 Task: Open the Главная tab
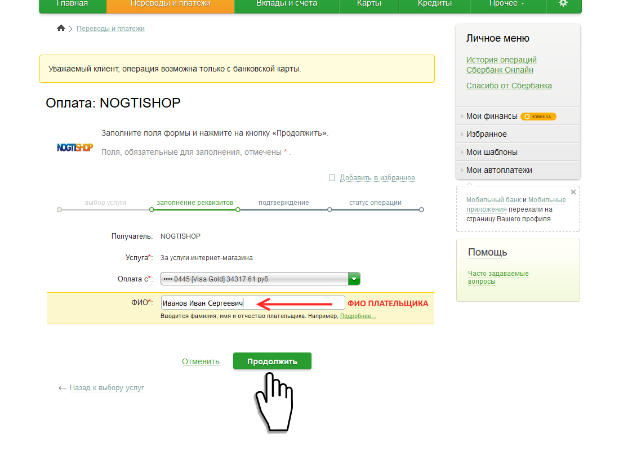73,3
